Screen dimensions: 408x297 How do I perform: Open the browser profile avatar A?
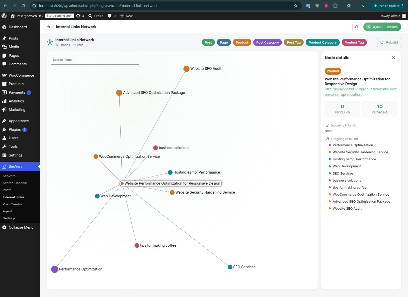[363, 6]
